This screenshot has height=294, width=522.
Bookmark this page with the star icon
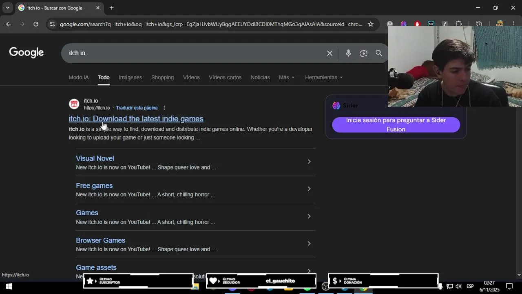370,24
